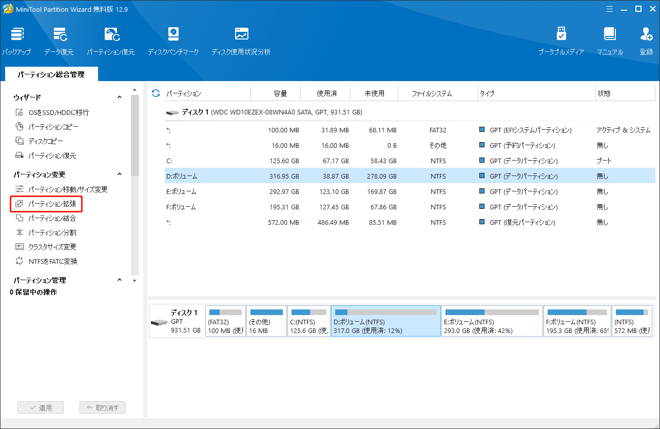Select the E:ボリューム row in list

pos(410,192)
